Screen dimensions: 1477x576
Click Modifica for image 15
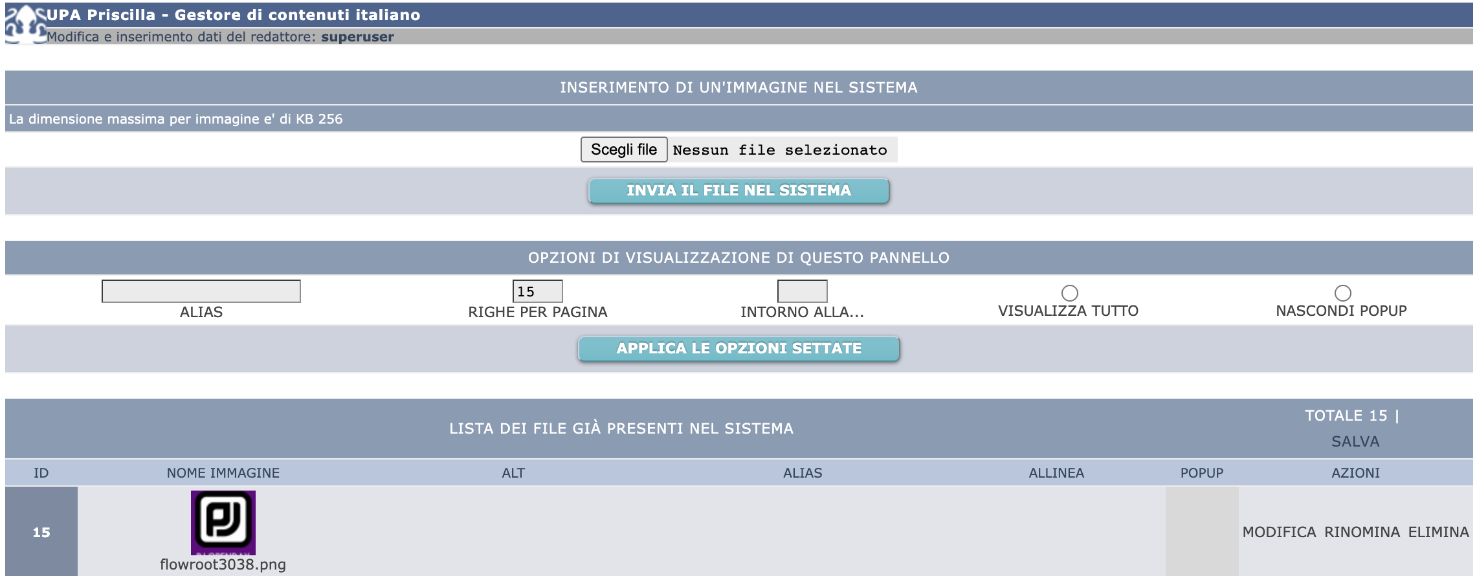1279,532
